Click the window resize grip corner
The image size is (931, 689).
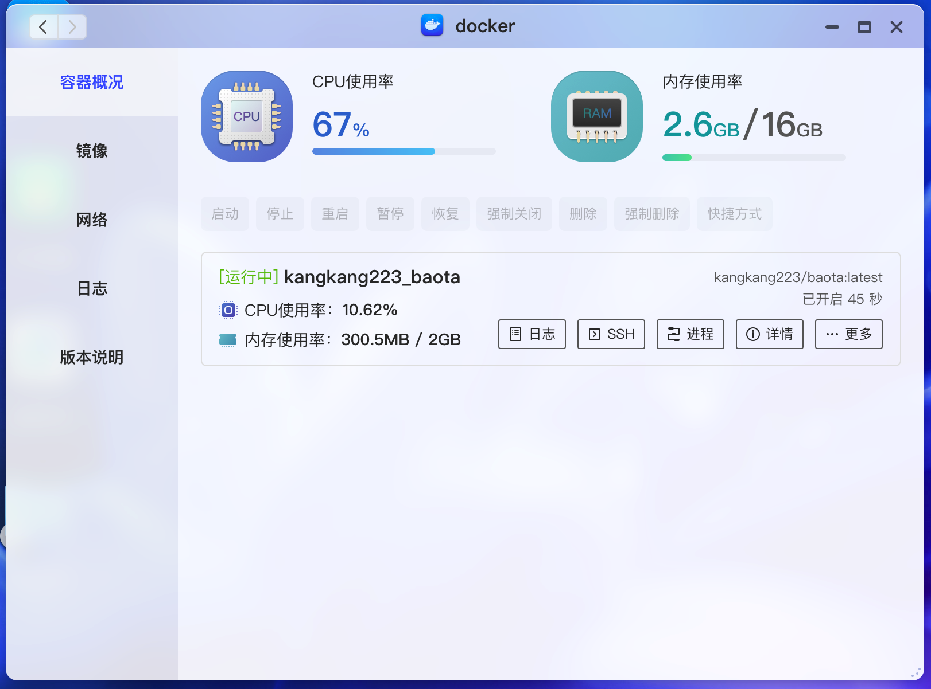[x=917, y=672]
